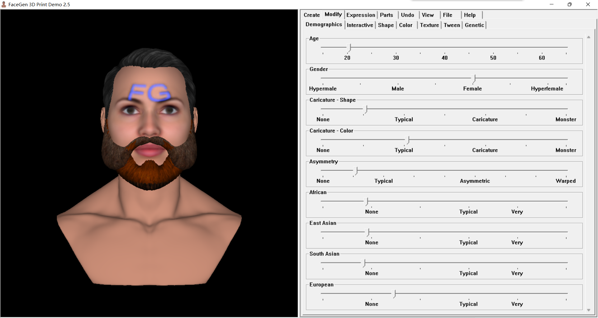This screenshot has width=598, height=318.
Task: Click the European slider handle
Action: tap(394, 294)
